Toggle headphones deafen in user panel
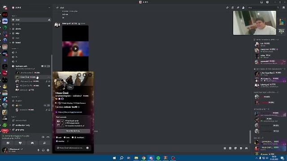The width and height of the screenshot is (287, 161). coord(43,150)
